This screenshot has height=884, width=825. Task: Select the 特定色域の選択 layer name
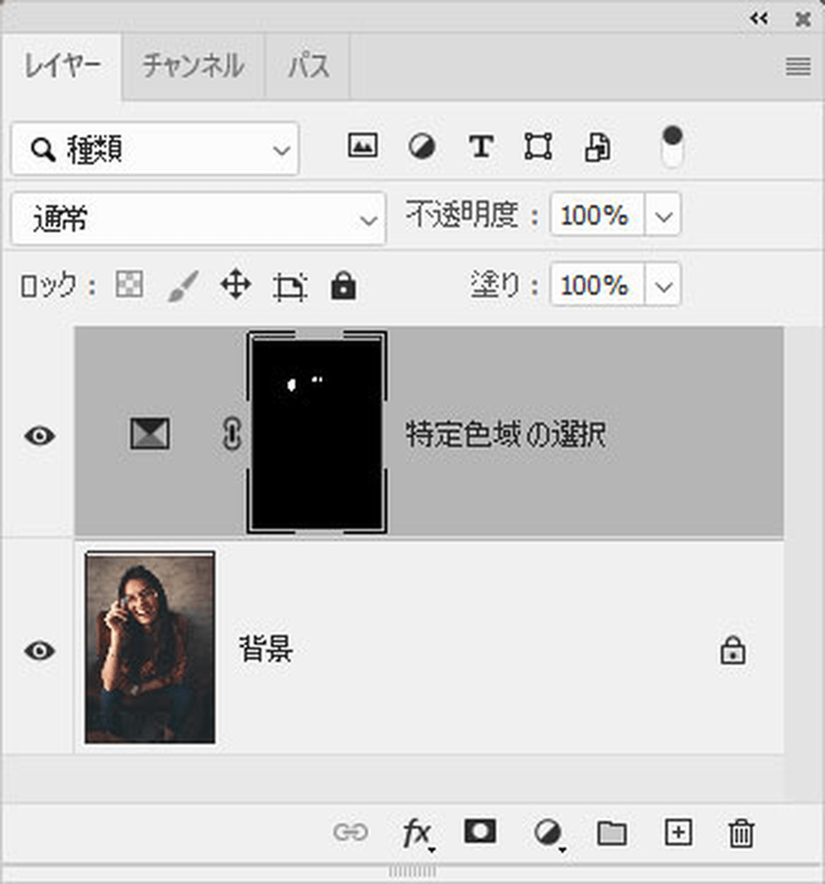tap(506, 435)
